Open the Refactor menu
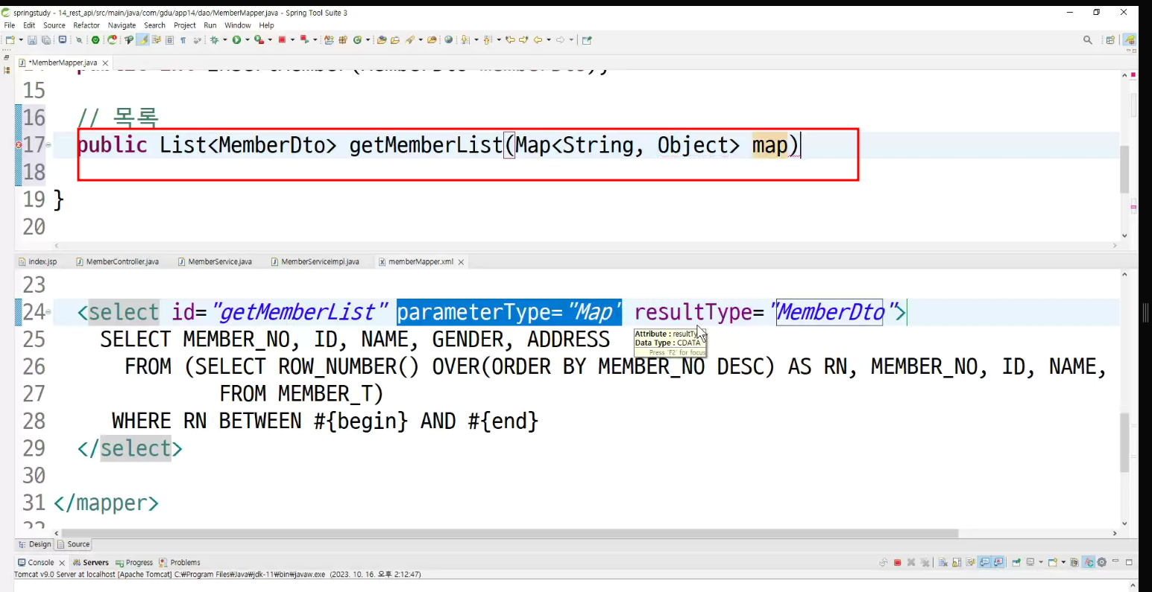1152x592 pixels. click(86, 25)
